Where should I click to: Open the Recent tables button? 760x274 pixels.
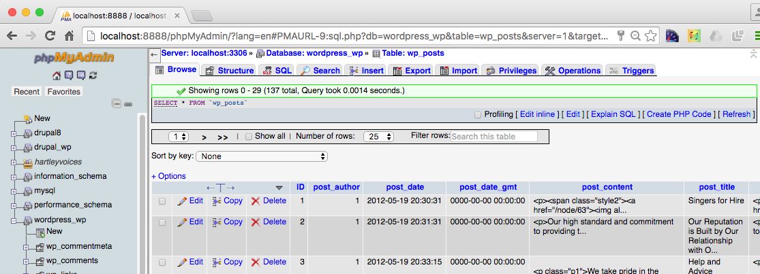(x=27, y=92)
